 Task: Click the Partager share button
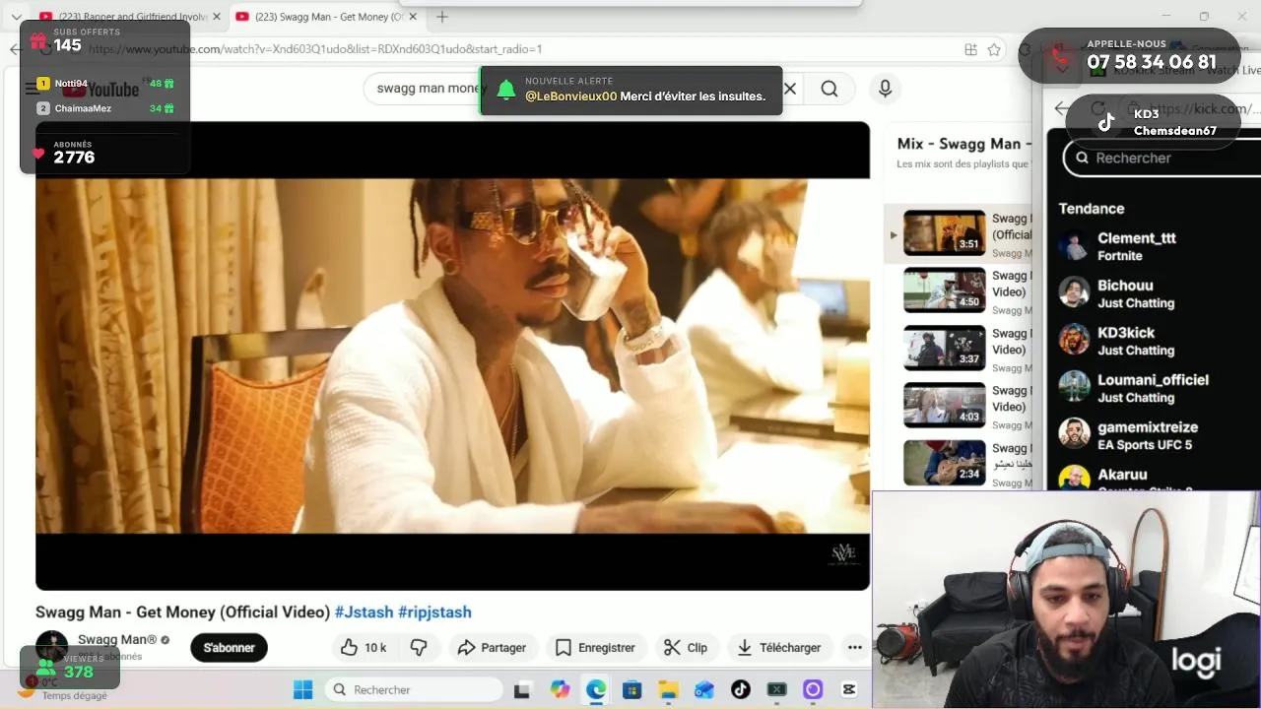coord(493,647)
